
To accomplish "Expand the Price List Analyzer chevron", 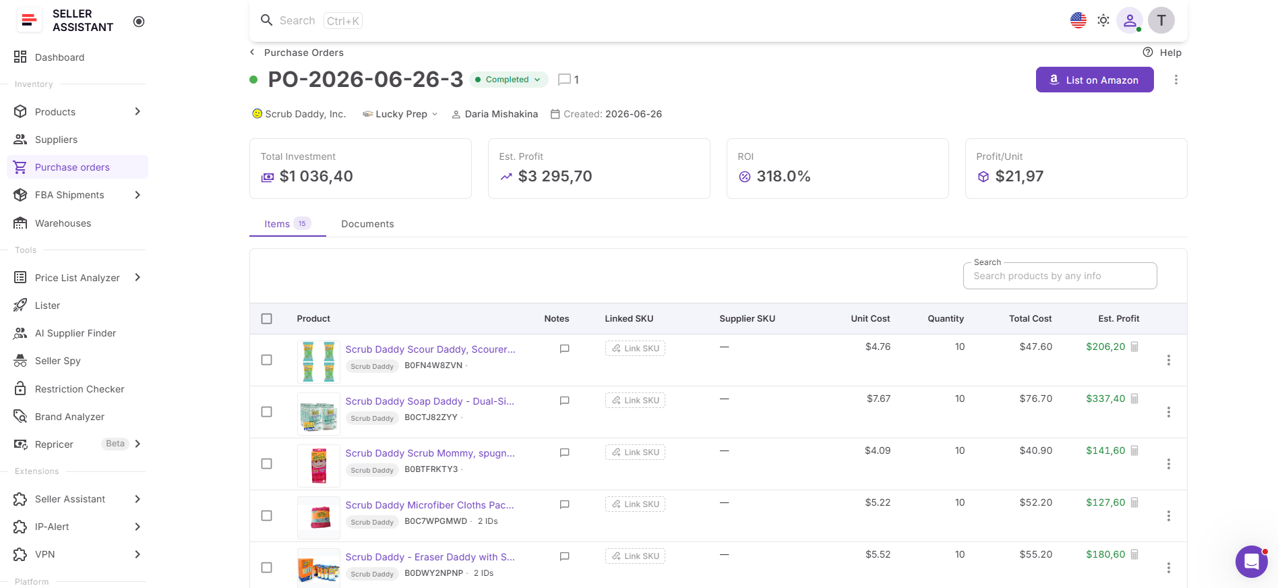I will [x=138, y=277].
